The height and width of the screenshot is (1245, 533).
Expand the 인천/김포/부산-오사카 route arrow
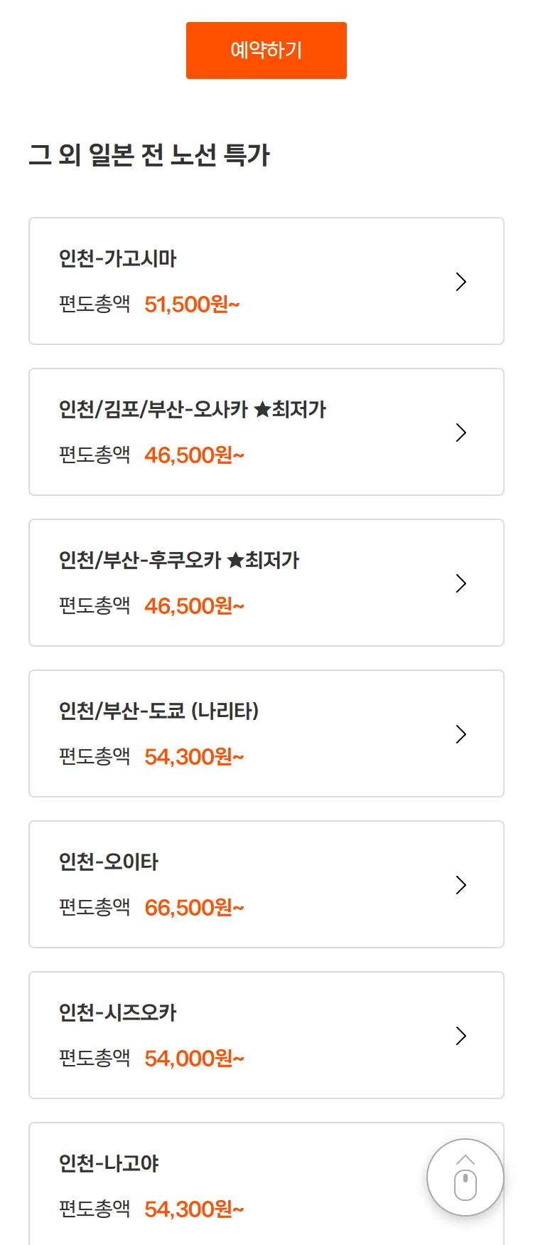click(x=461, y=433)
